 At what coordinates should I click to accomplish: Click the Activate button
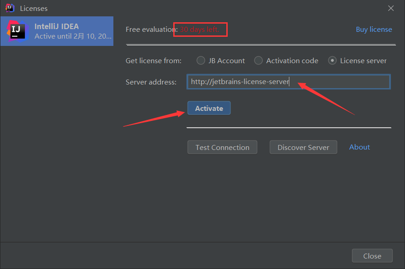(209, 108)
